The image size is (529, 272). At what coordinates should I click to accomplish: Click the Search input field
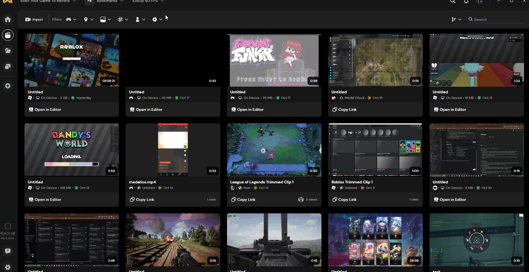coord(496,19)
